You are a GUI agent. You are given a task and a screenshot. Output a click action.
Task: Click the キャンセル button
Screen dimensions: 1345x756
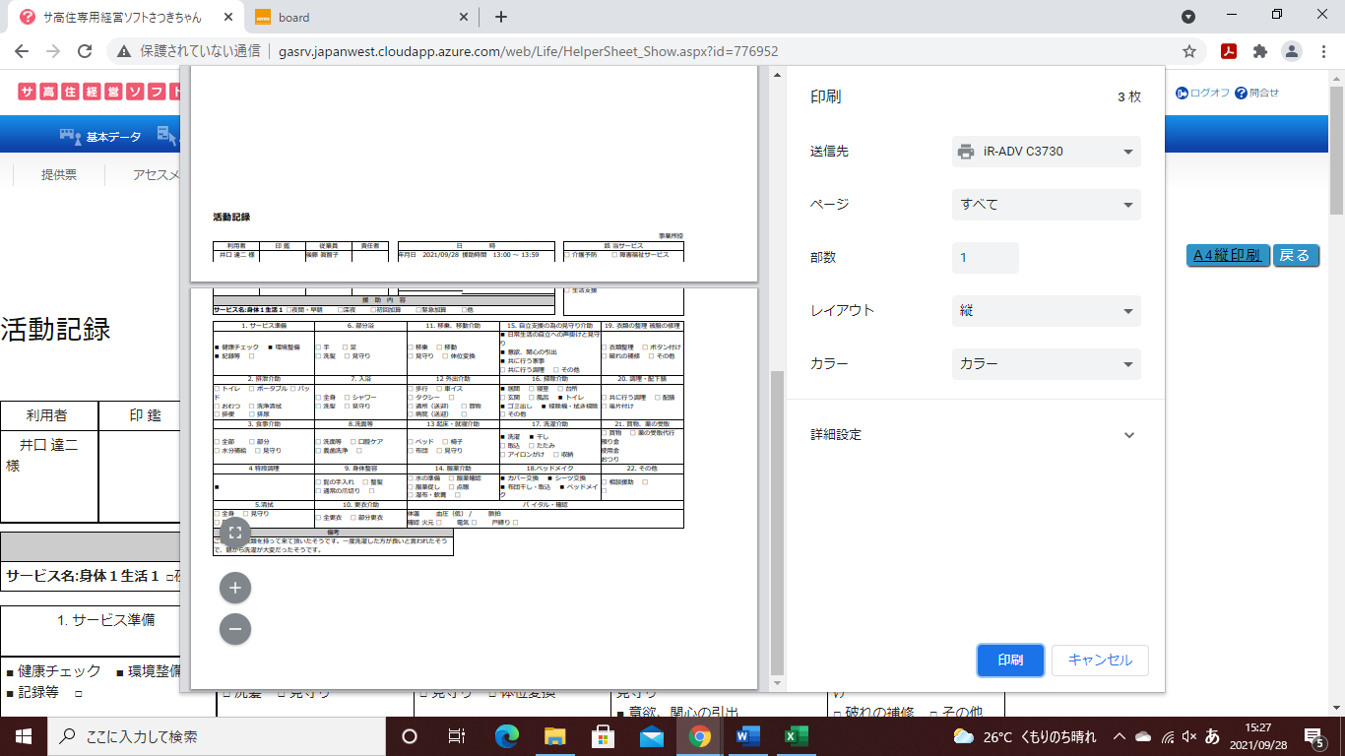point(1100,661)
